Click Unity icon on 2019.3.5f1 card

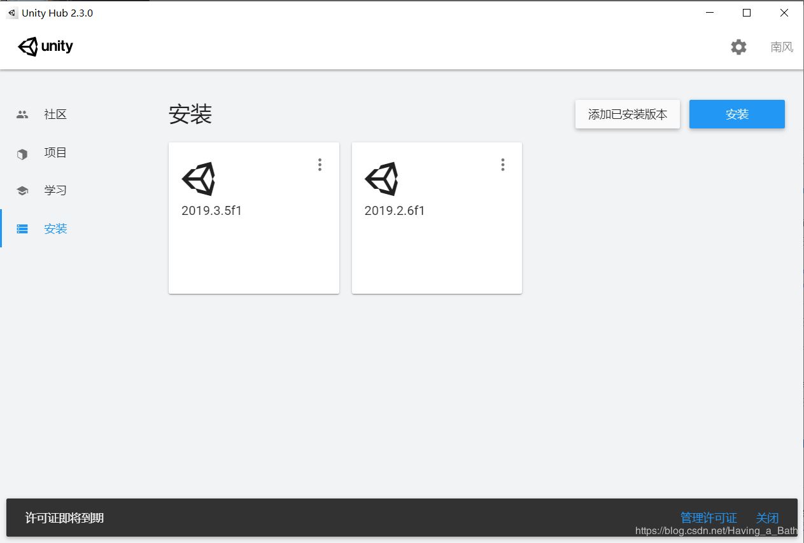coord(199,179)
